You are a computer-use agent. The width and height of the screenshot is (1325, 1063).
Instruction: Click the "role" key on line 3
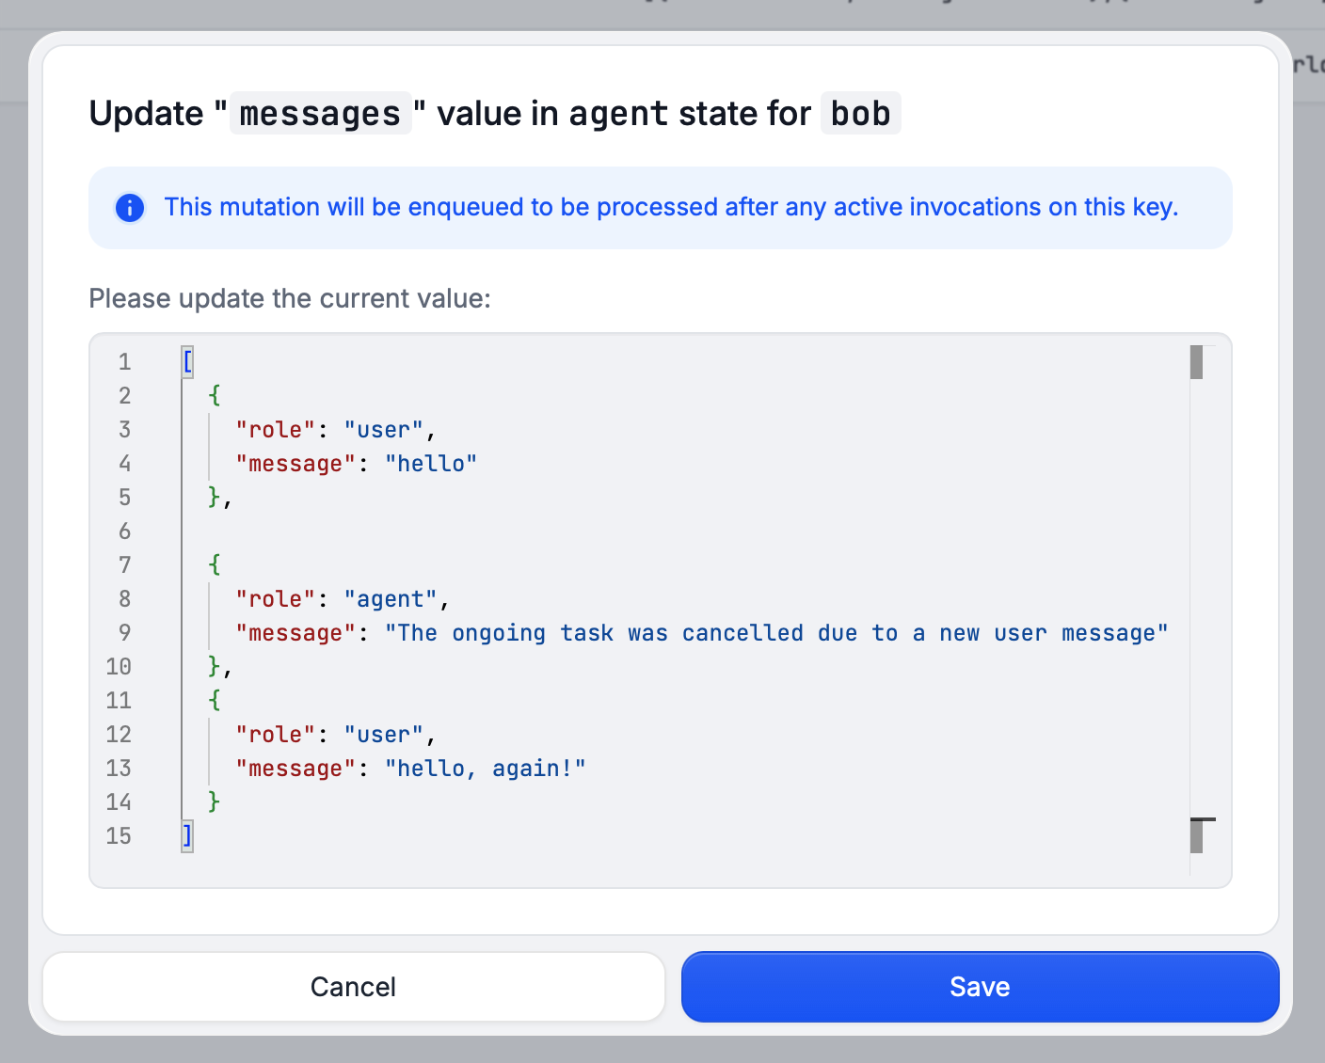pos(275,430)
